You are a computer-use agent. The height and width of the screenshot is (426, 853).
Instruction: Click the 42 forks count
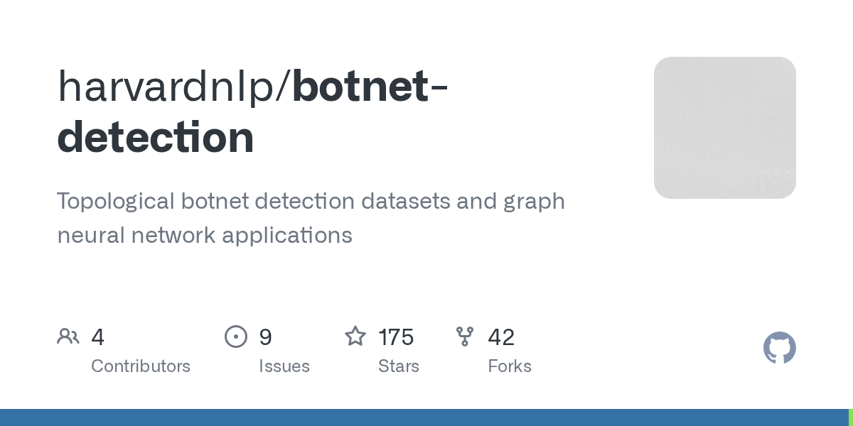(x=501, y=337)
